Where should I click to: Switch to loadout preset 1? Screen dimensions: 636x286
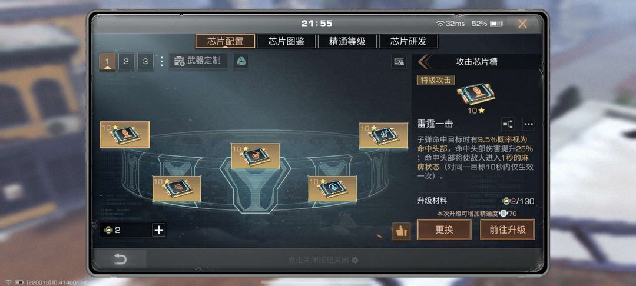click(108, 62)
